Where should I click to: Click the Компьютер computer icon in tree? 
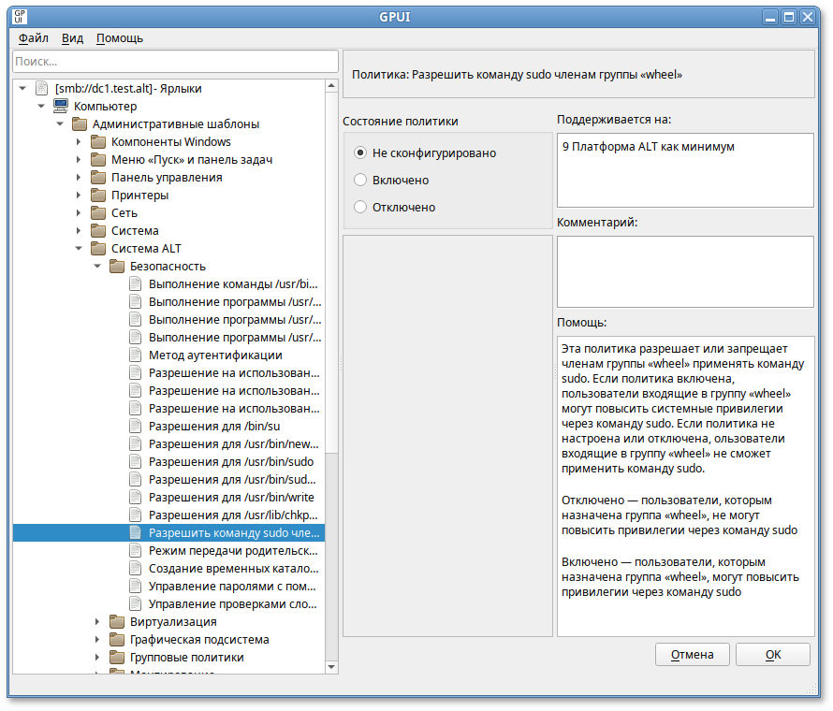(60, 106)
